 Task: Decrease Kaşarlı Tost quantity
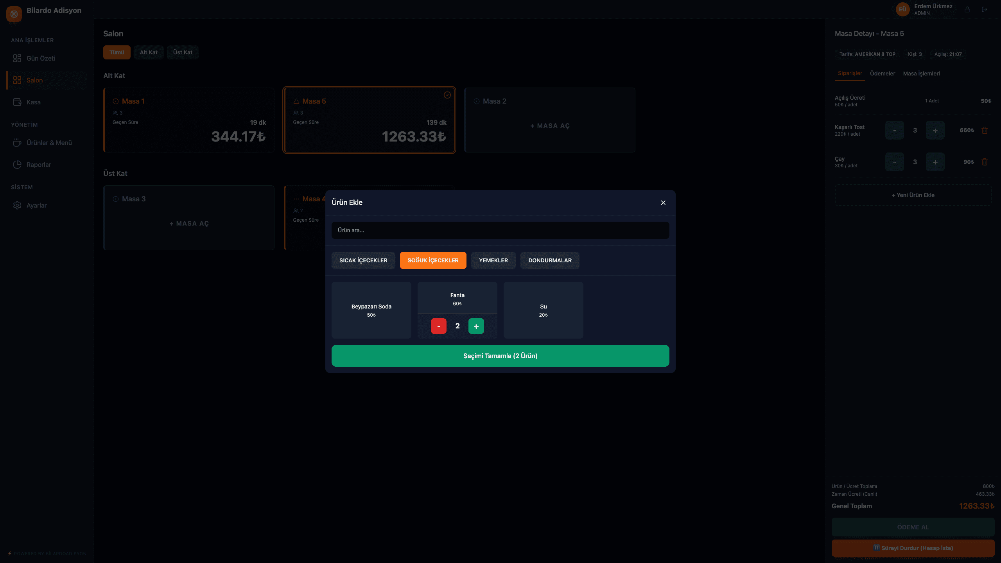tap(894, 130)
